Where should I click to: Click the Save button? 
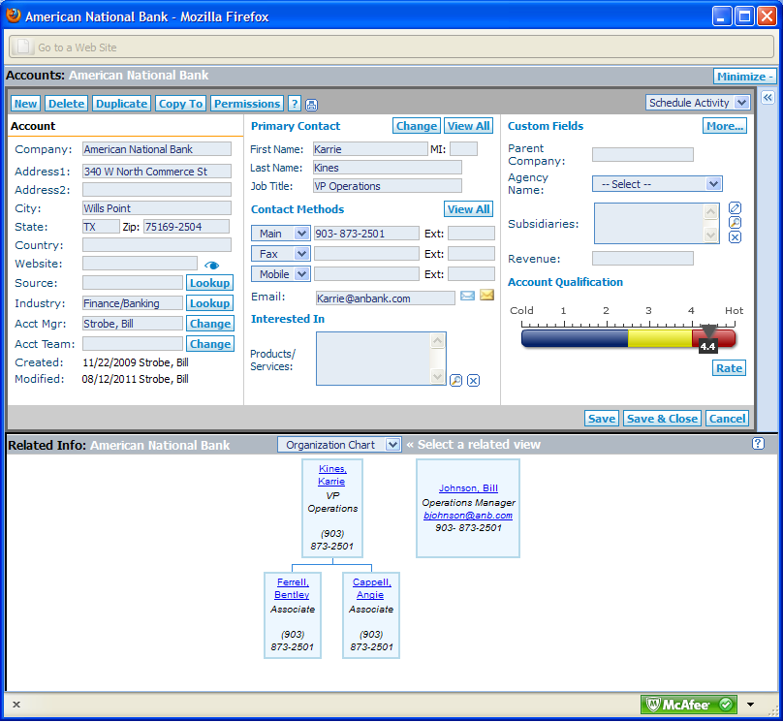pos(602,419)
